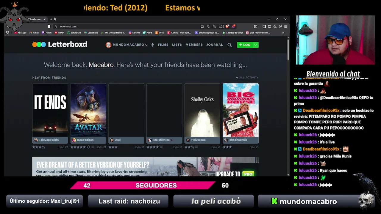Screen dimensions: 381x214
Task: Expand the LOG button dropdown arrow
Action: [255, 45]
